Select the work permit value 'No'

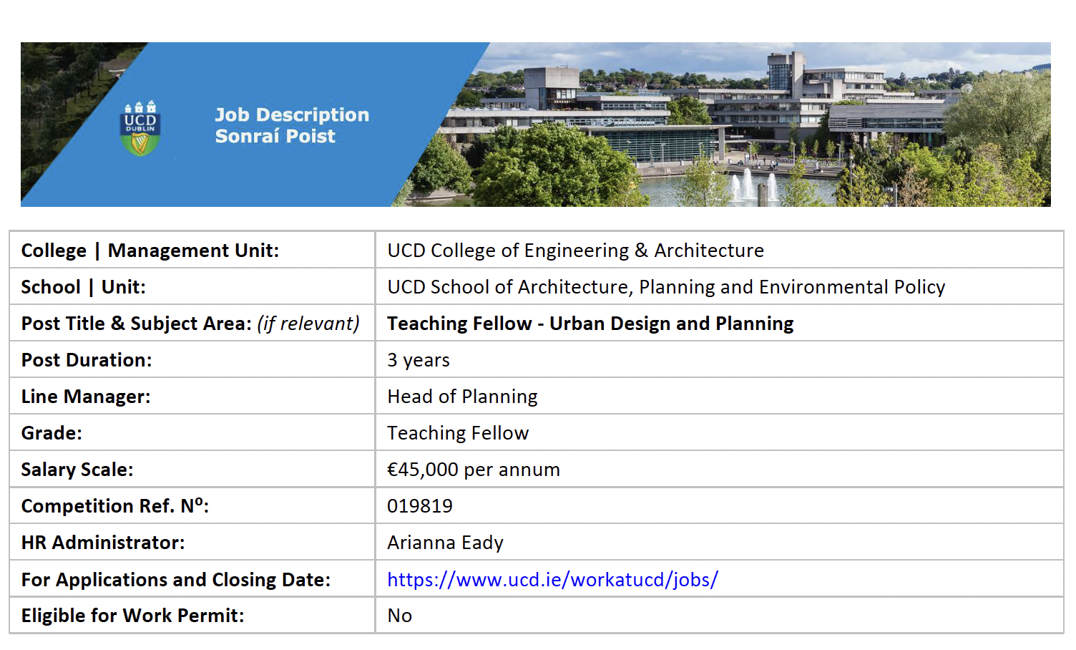(x=399, y=616)
